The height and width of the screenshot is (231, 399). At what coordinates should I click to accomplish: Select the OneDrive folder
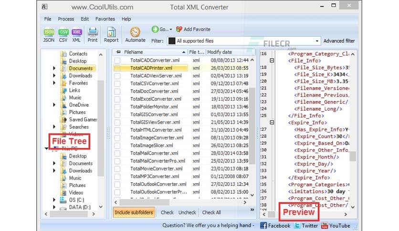pos(79,105)
